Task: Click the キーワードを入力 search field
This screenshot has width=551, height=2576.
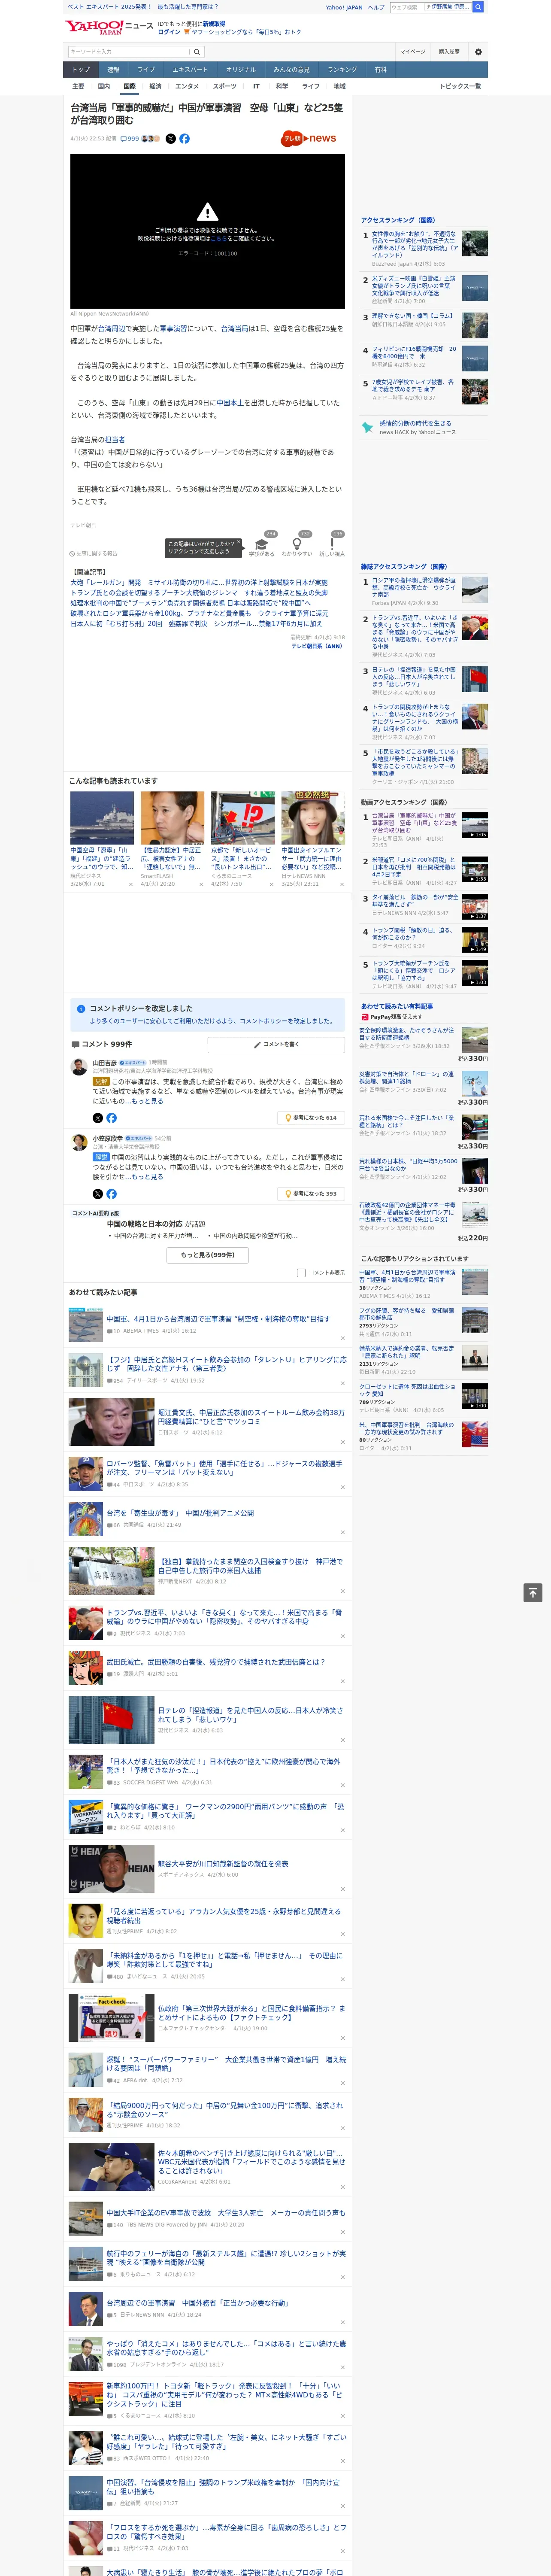Action: coord(129,51)
